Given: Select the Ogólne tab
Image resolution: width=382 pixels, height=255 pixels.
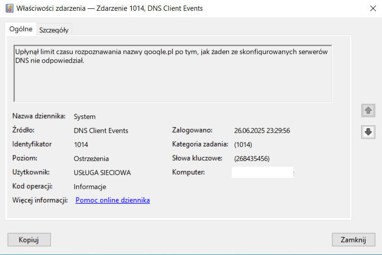Looking at the screenshot, I should click(21, 29).
